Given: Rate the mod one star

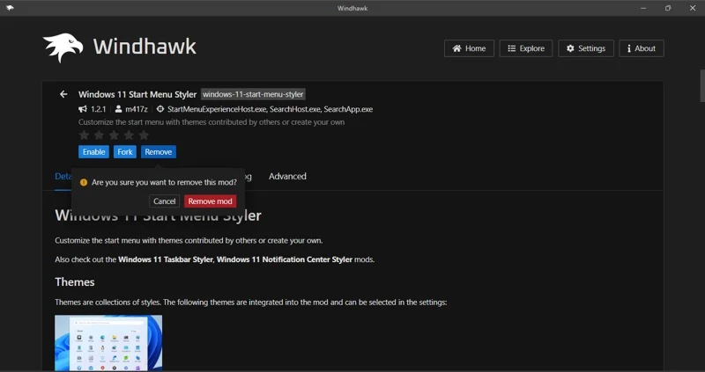Looking at the screenshot, I should pyautogui.click(x=84, y=135).
